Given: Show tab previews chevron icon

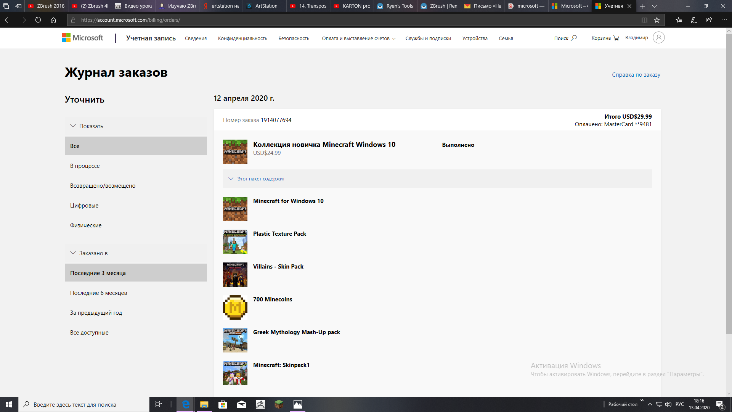Looking at the screenshot, I should [x=654, y=6].
